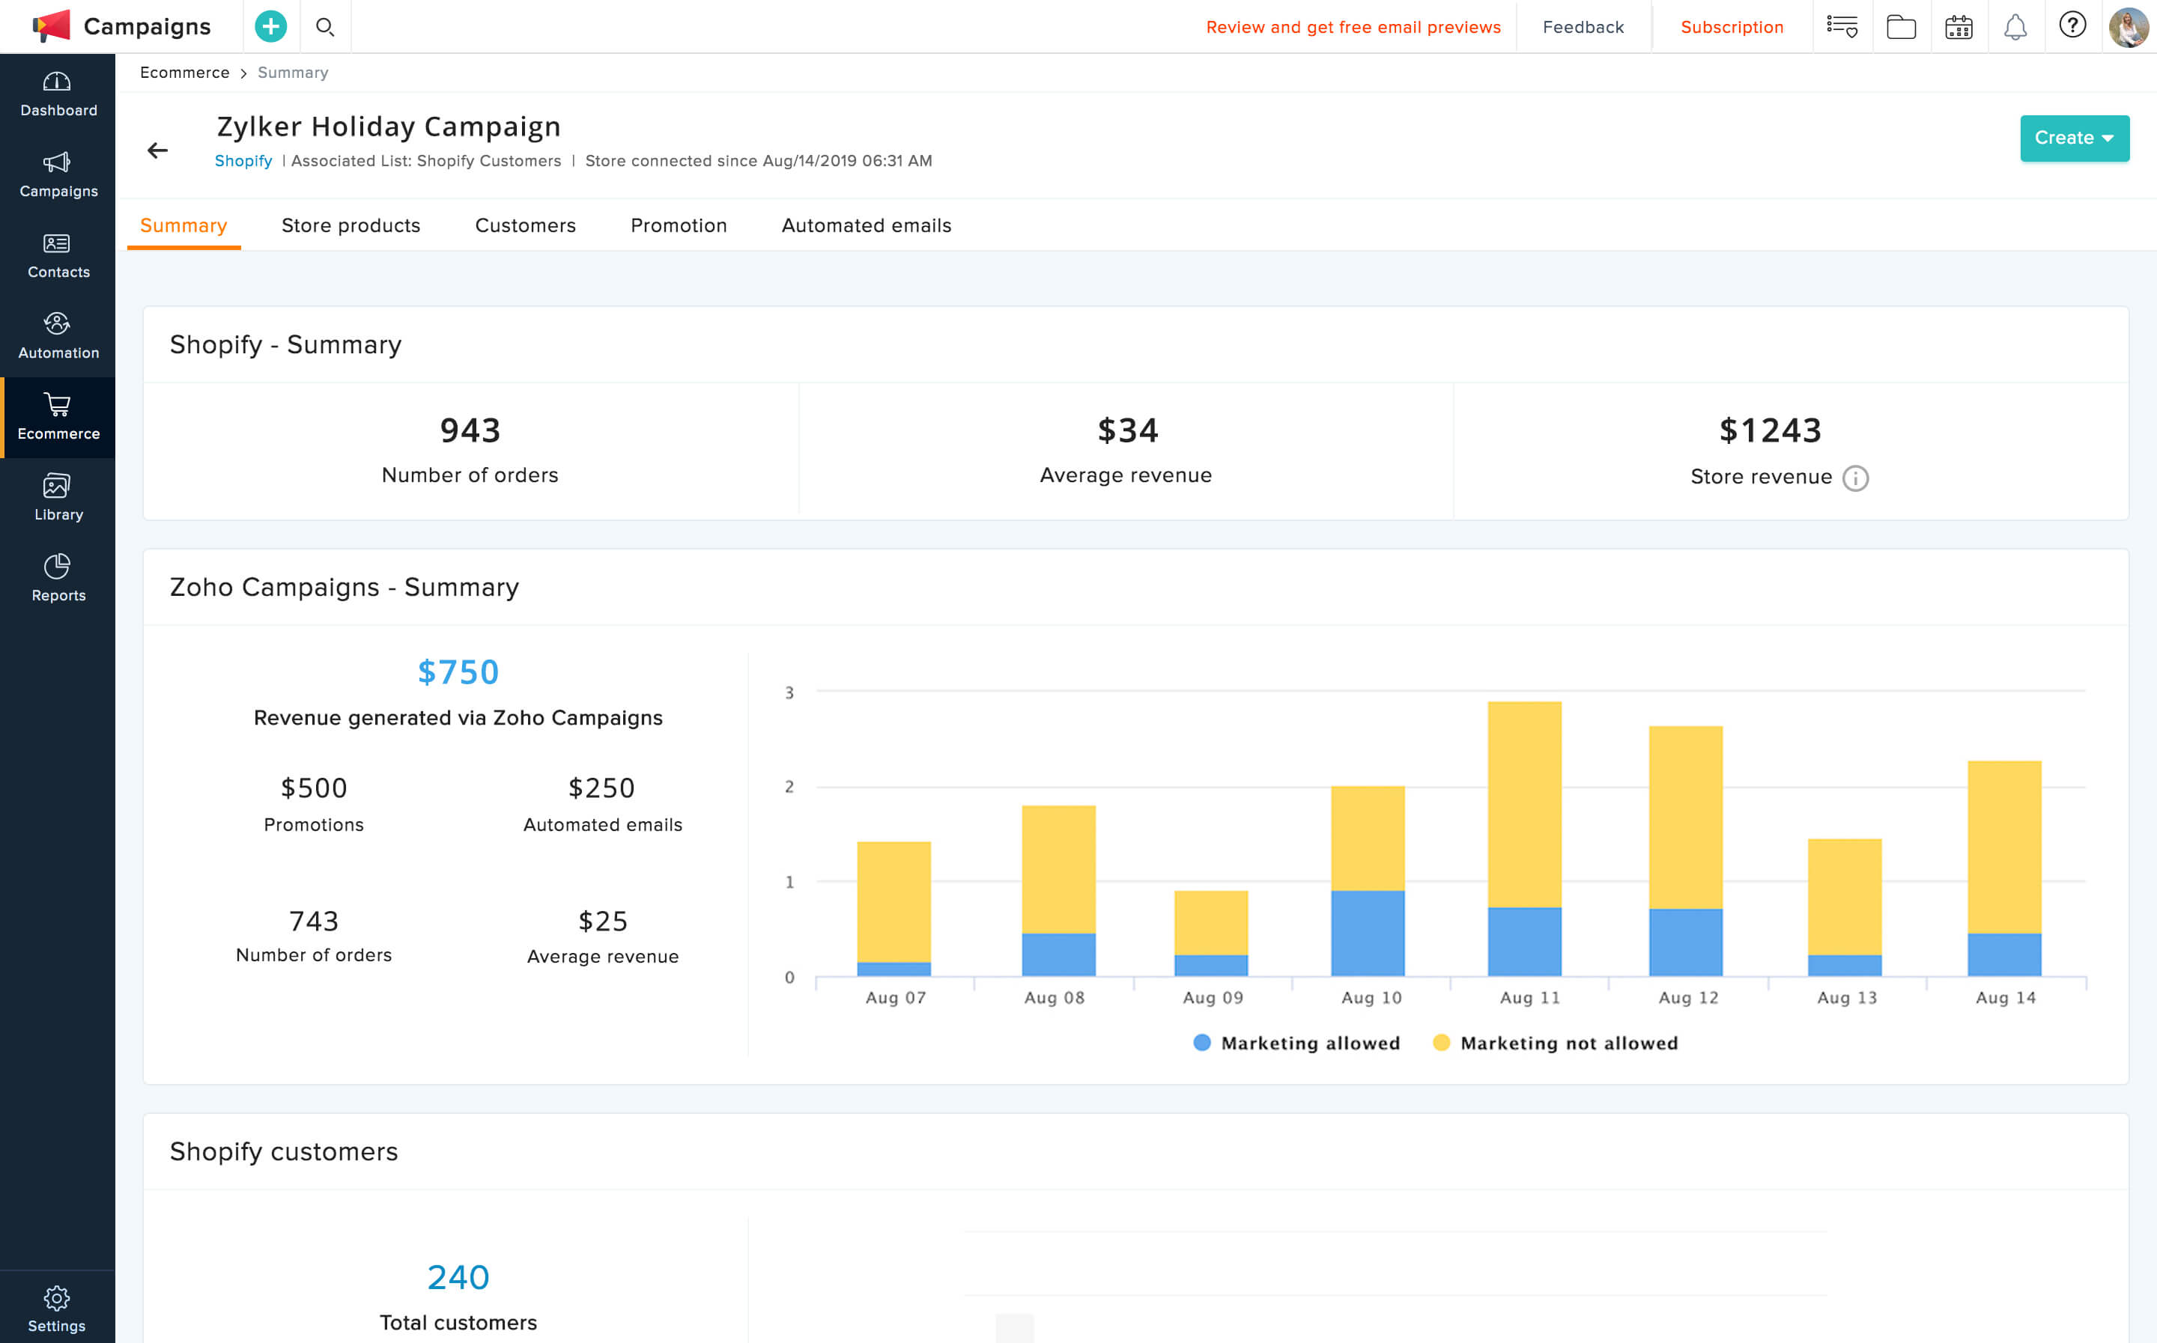Open Reports in the sidebar
The height and width of the screenshot is (1343, 2157).
[58, 579]
